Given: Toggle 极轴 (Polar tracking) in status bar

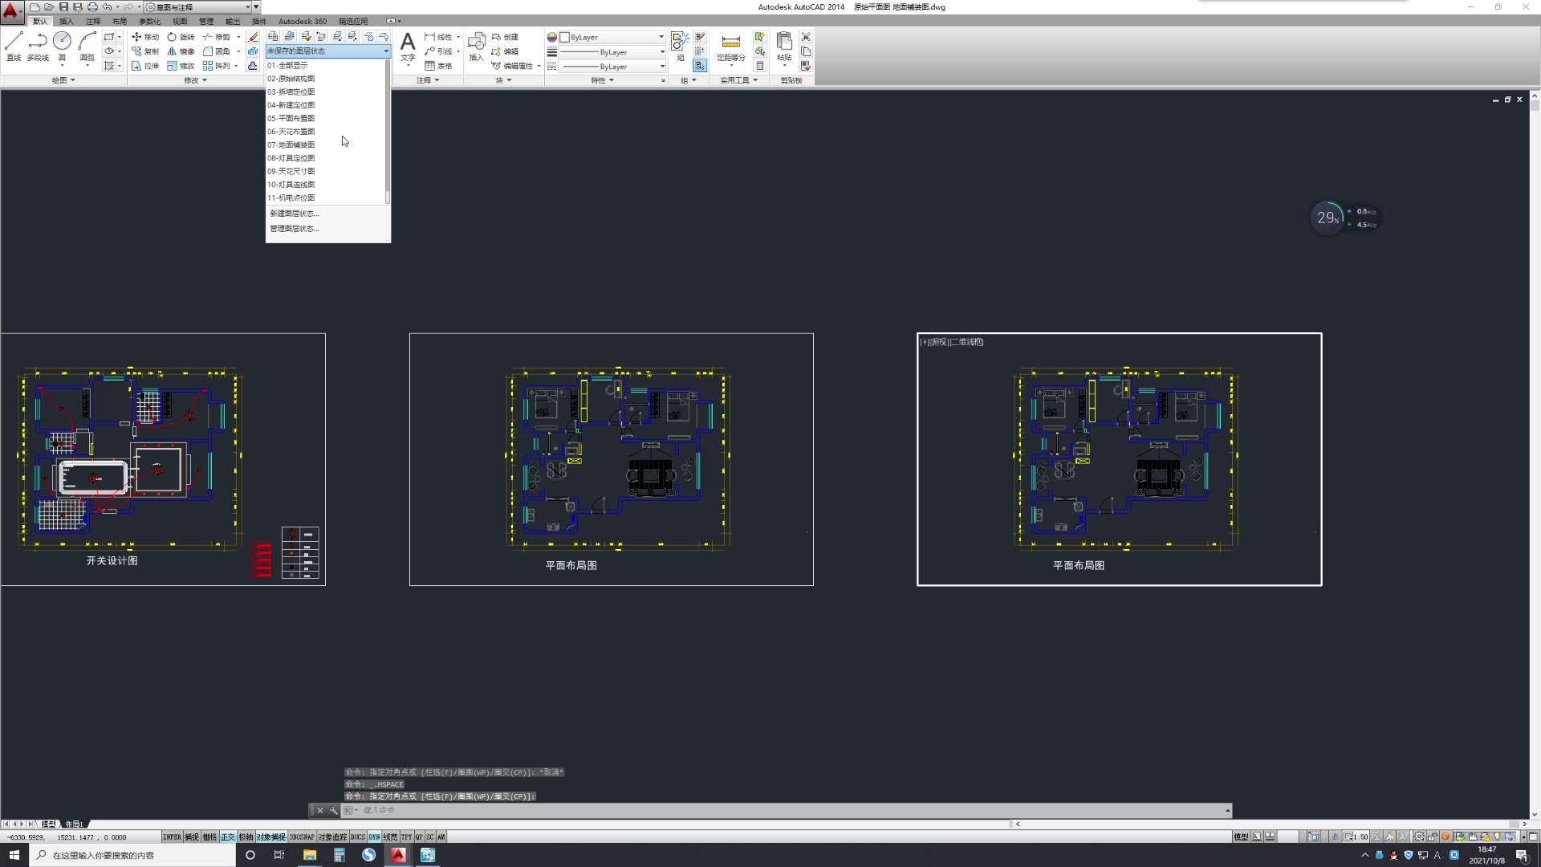Looking at the screenshot, I should pyautogui.click(x=246, y=836).
